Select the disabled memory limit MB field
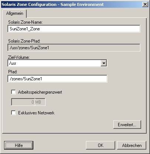Viewport: 150px width, 154px height. (x=28, y=102)
